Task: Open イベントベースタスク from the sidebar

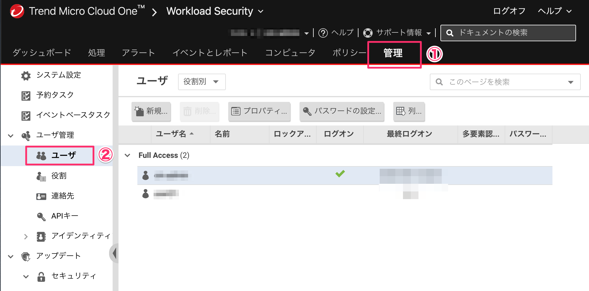Action: (26, 115)
